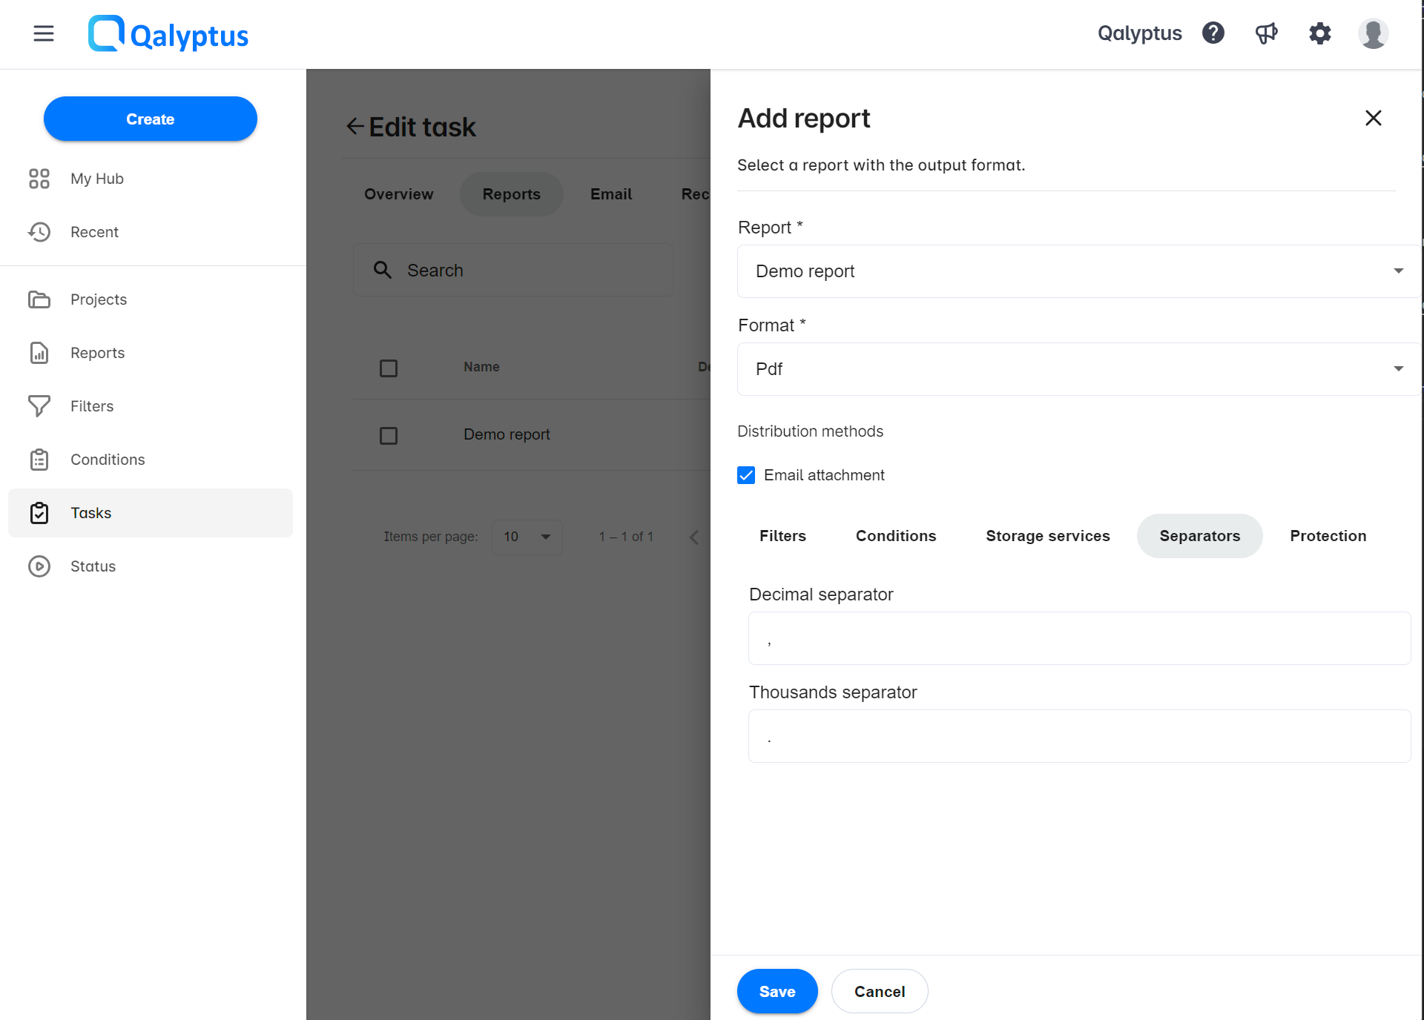Switch to the Protection tab

click(1328, 535)
